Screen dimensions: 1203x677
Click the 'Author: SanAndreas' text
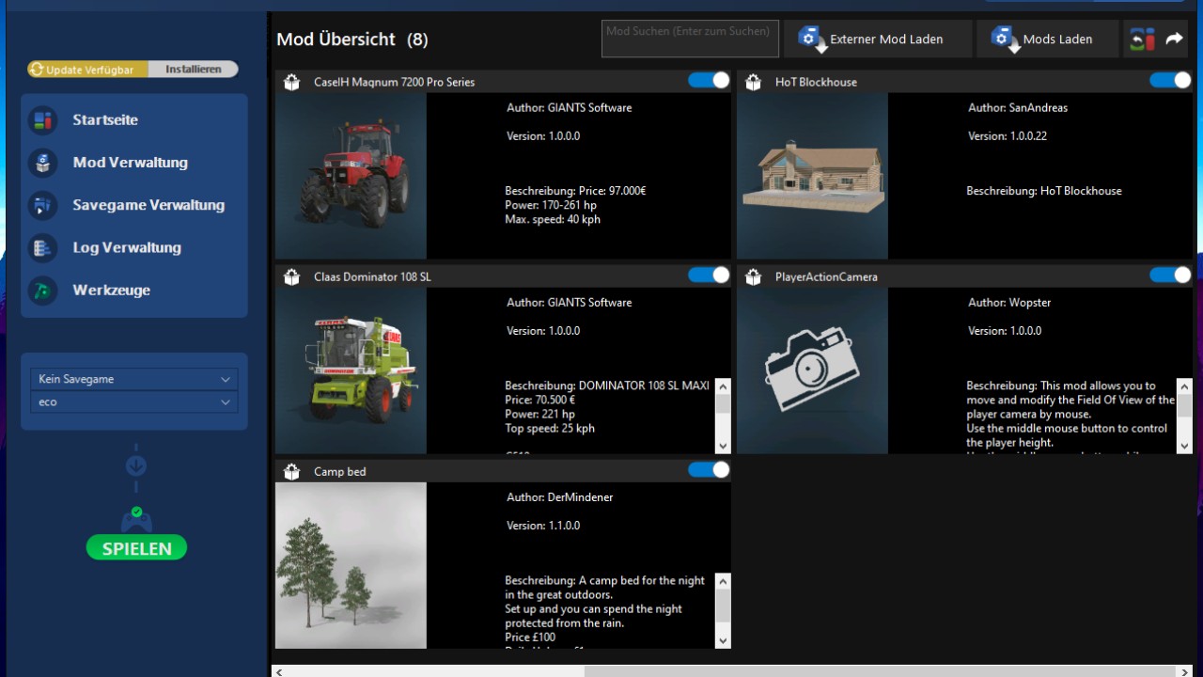1018,108
